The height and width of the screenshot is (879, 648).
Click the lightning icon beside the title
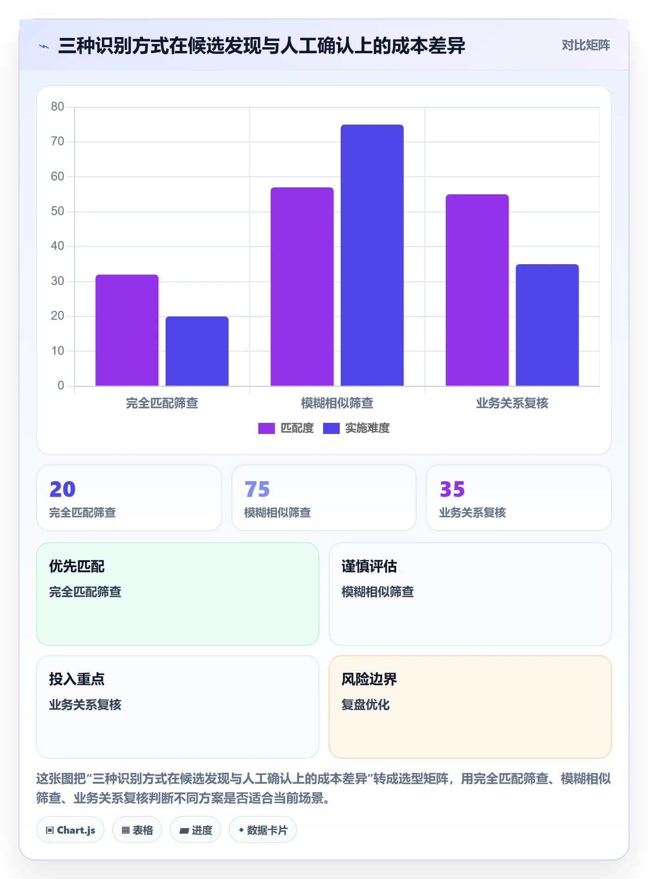click(x=44, y=46)
